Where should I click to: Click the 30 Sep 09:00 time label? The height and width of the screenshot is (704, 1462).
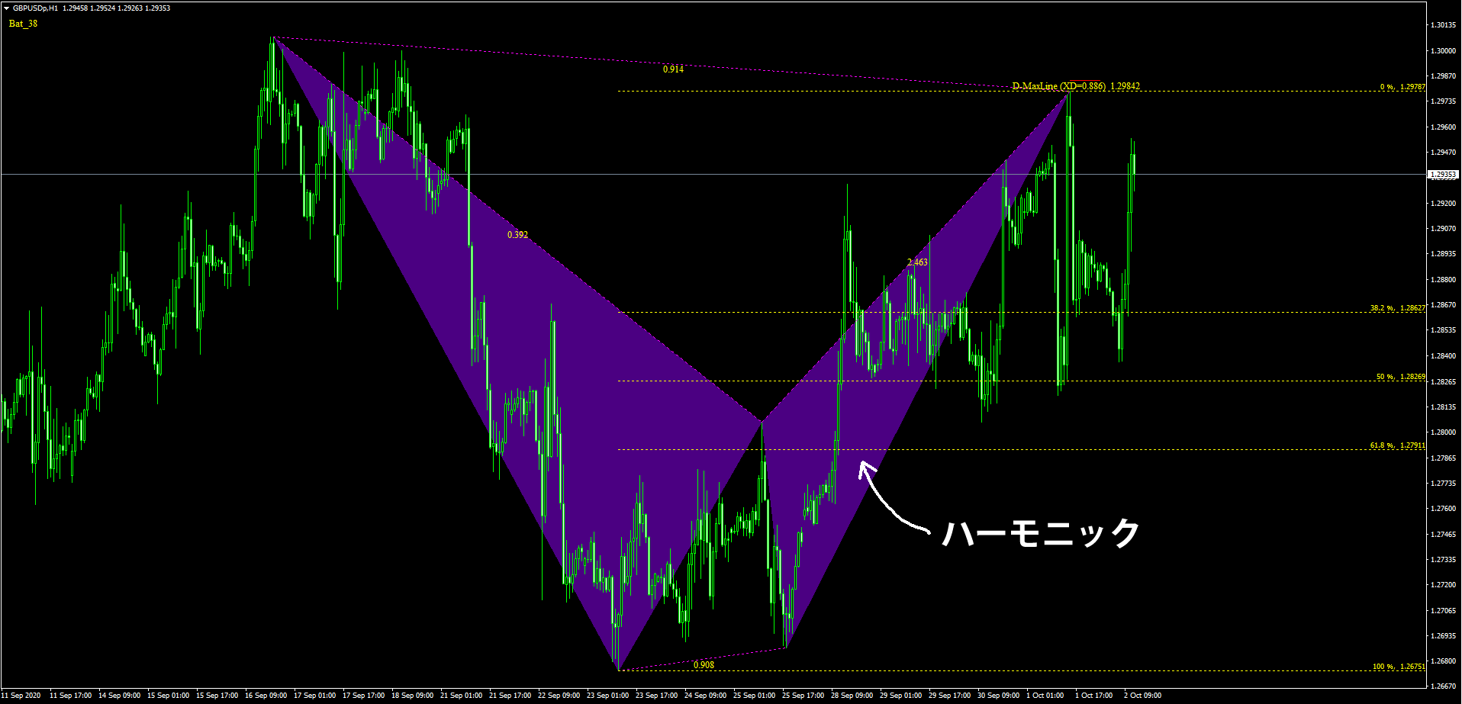(998, 696)
